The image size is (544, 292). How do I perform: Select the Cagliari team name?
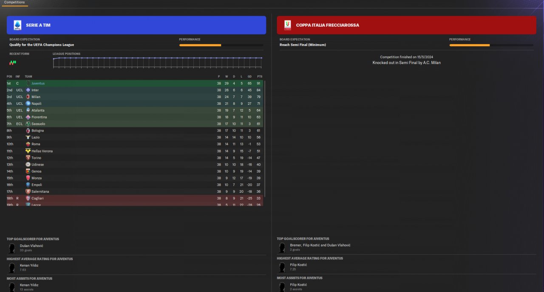pyautogui.click(x=37, y=199)
